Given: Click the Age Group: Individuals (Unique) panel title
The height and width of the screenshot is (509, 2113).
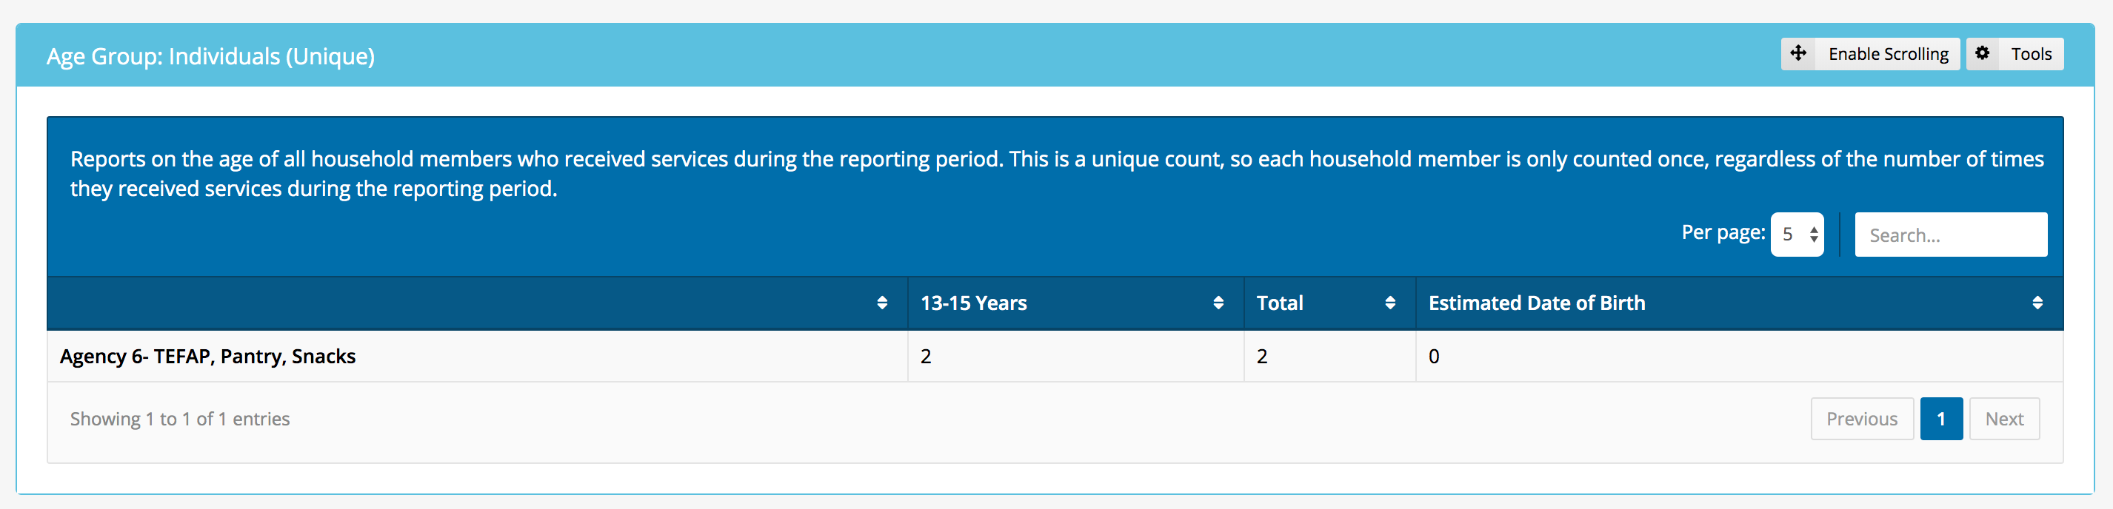Looking at the screenshot, I should click(x=211, y=55).
